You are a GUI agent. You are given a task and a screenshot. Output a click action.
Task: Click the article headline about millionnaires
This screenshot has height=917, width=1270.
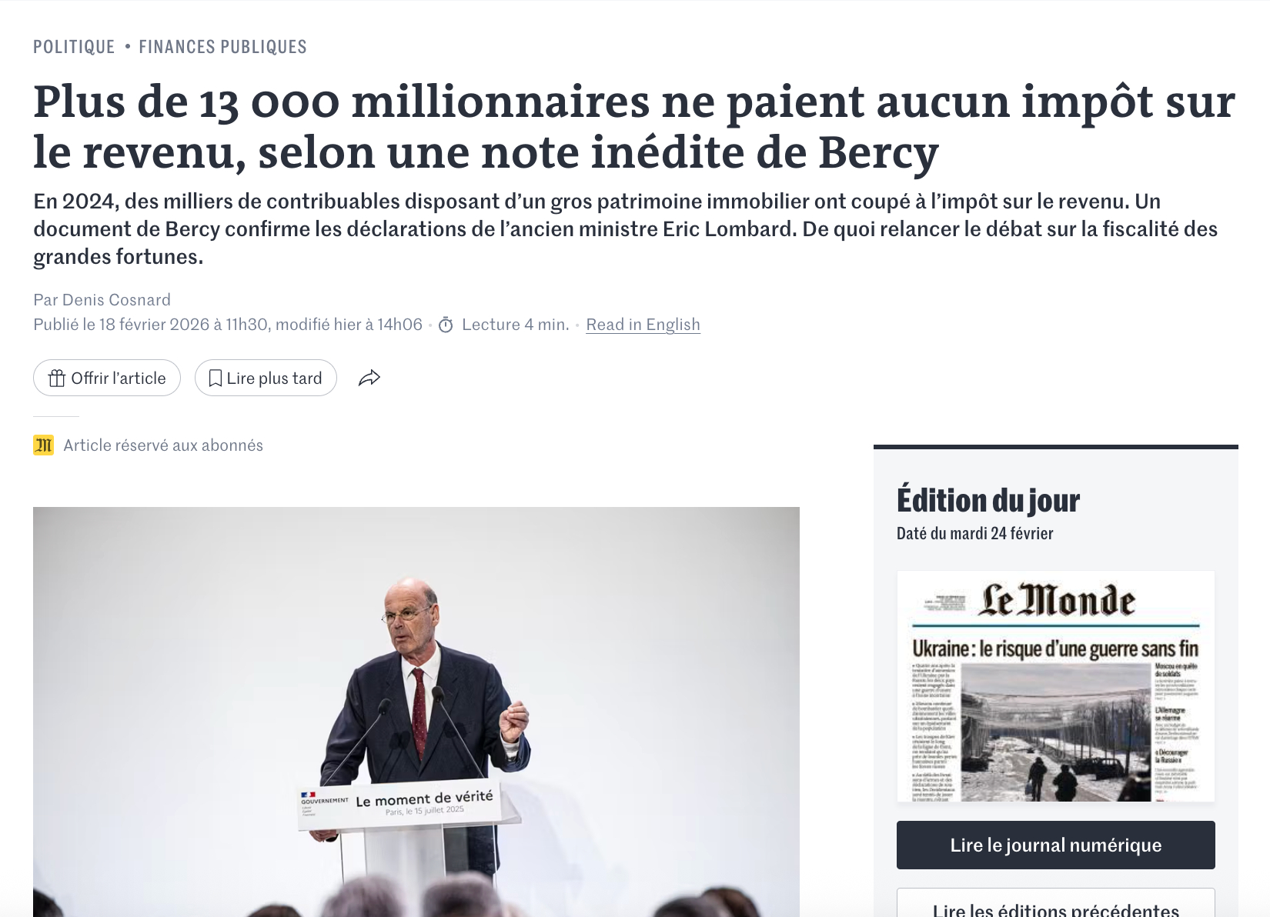(x=633, y=127)
